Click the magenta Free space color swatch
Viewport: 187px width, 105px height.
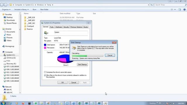click(x=45, y=48)
